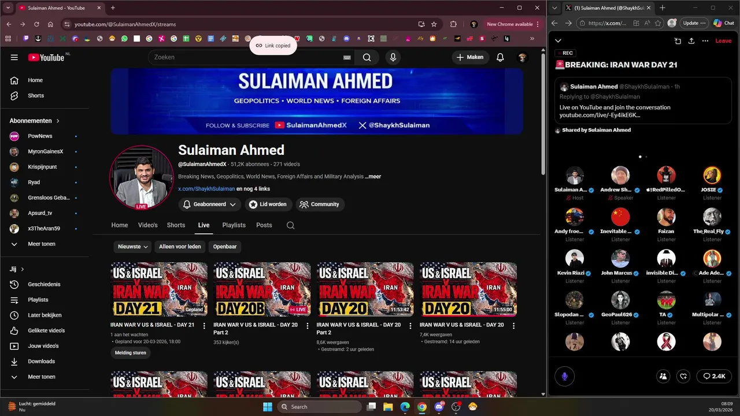Bookmark this page with the star icon
Image resolution: width=740 pixels, height=416 pixels.
(x=434, y=24)
